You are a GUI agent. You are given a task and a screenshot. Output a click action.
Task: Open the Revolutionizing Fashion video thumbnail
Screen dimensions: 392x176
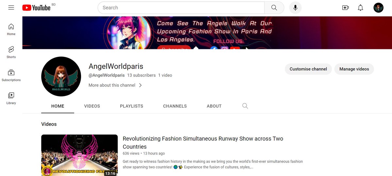pyautogui.click(x=79, y=155)
